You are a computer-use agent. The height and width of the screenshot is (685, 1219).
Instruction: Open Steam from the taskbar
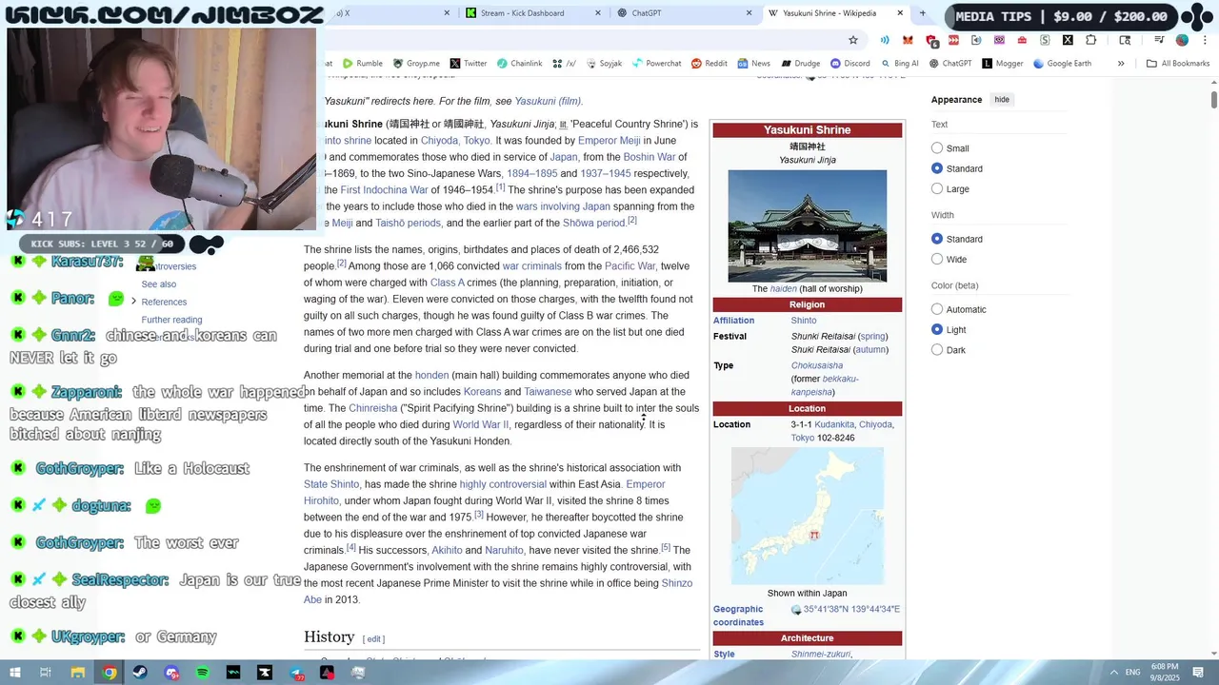tap(140, 673)
